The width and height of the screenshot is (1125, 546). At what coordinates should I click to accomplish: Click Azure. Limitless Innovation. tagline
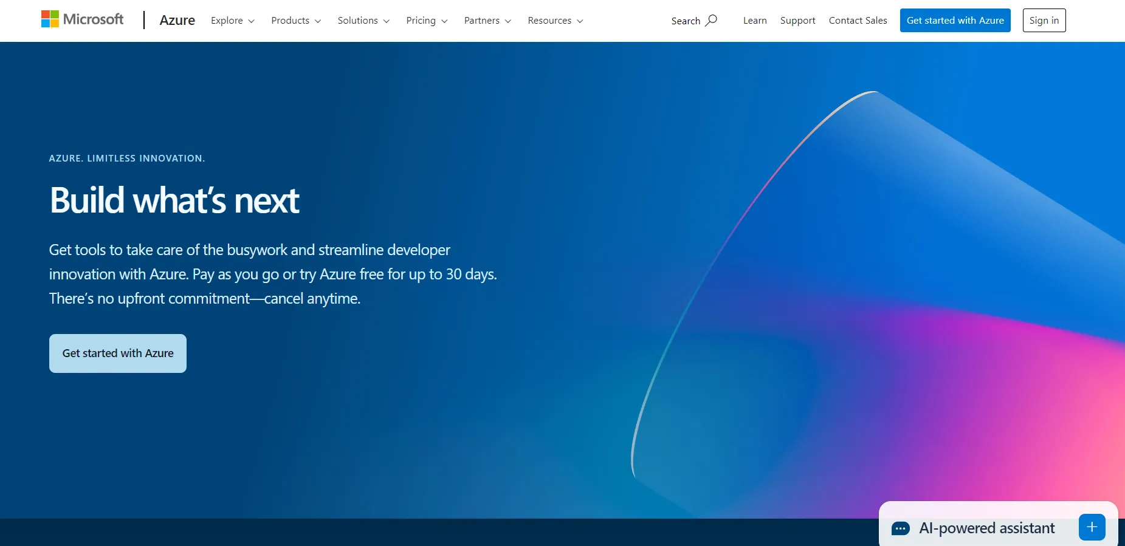coord(127,159)
